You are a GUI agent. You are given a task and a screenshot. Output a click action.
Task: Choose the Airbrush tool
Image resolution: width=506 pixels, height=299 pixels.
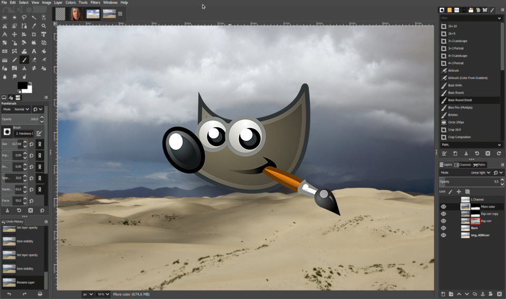(x=44, y=60)
